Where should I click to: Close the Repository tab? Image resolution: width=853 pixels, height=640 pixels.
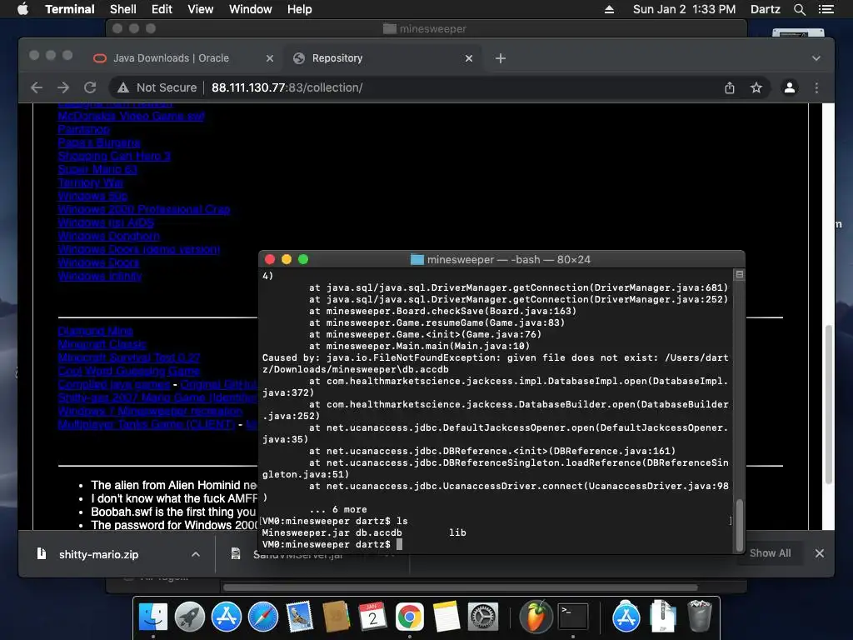pos(469,58)
